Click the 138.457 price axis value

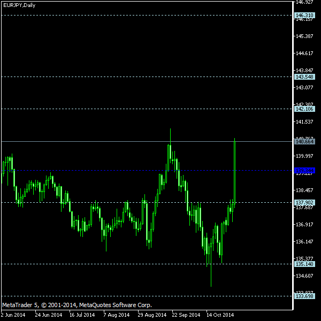(304, 190)
